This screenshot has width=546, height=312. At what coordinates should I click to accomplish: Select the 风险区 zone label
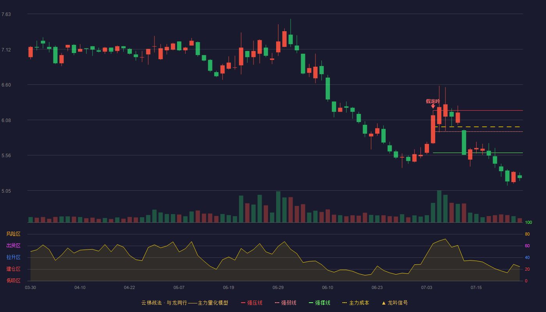click(x=13, y=234)
